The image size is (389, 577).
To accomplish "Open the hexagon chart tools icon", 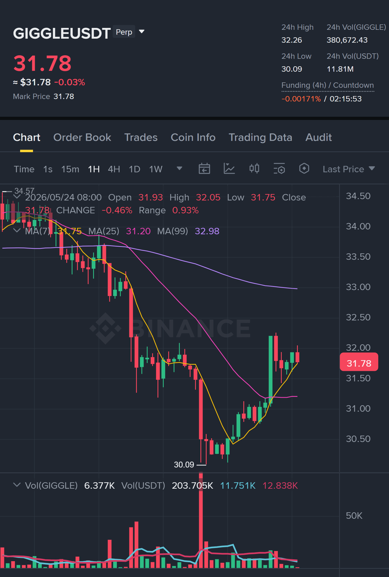I will (x=304, y=169).
